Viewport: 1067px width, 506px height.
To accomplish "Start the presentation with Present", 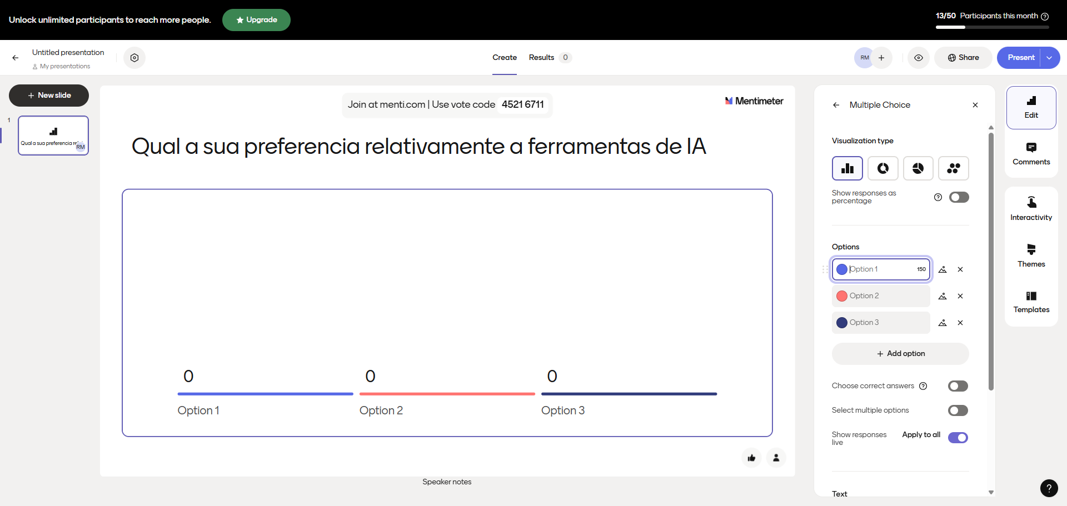I will tap(1021, 58).
